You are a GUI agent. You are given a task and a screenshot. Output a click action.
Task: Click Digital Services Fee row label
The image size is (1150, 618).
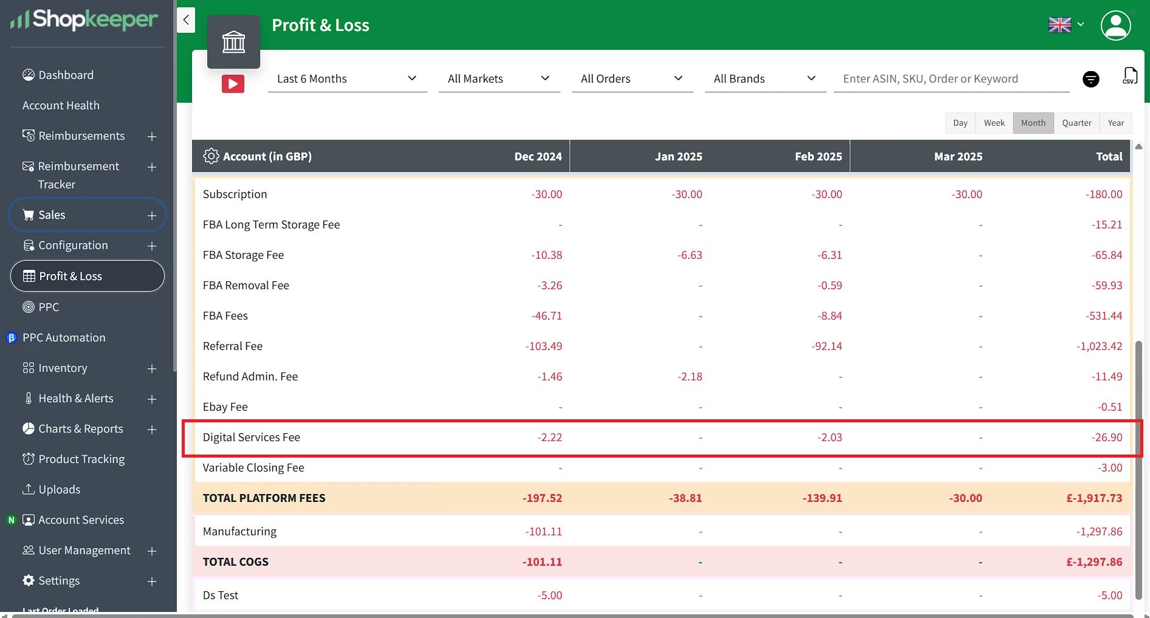coord(251,437)
